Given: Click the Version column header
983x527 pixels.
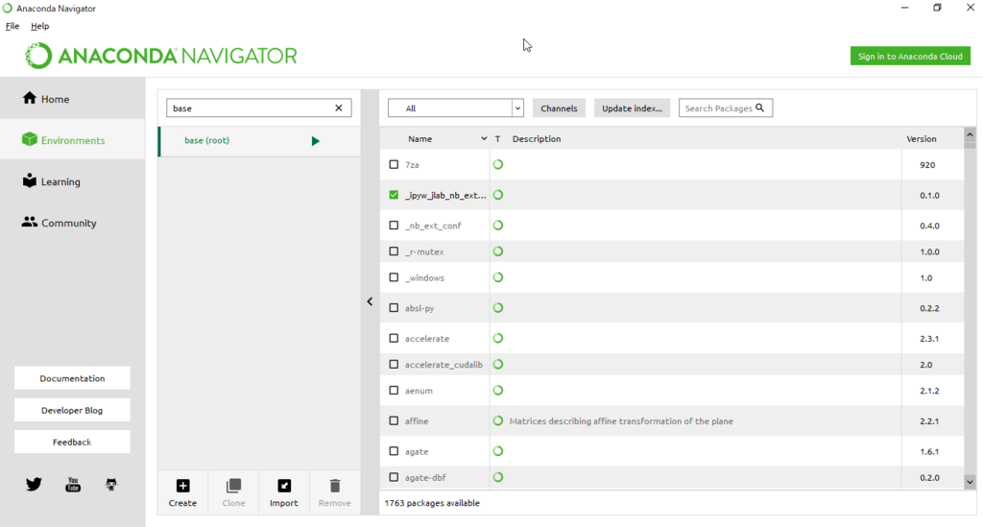Looking at the screenshot, I should [x=921, y=138].
